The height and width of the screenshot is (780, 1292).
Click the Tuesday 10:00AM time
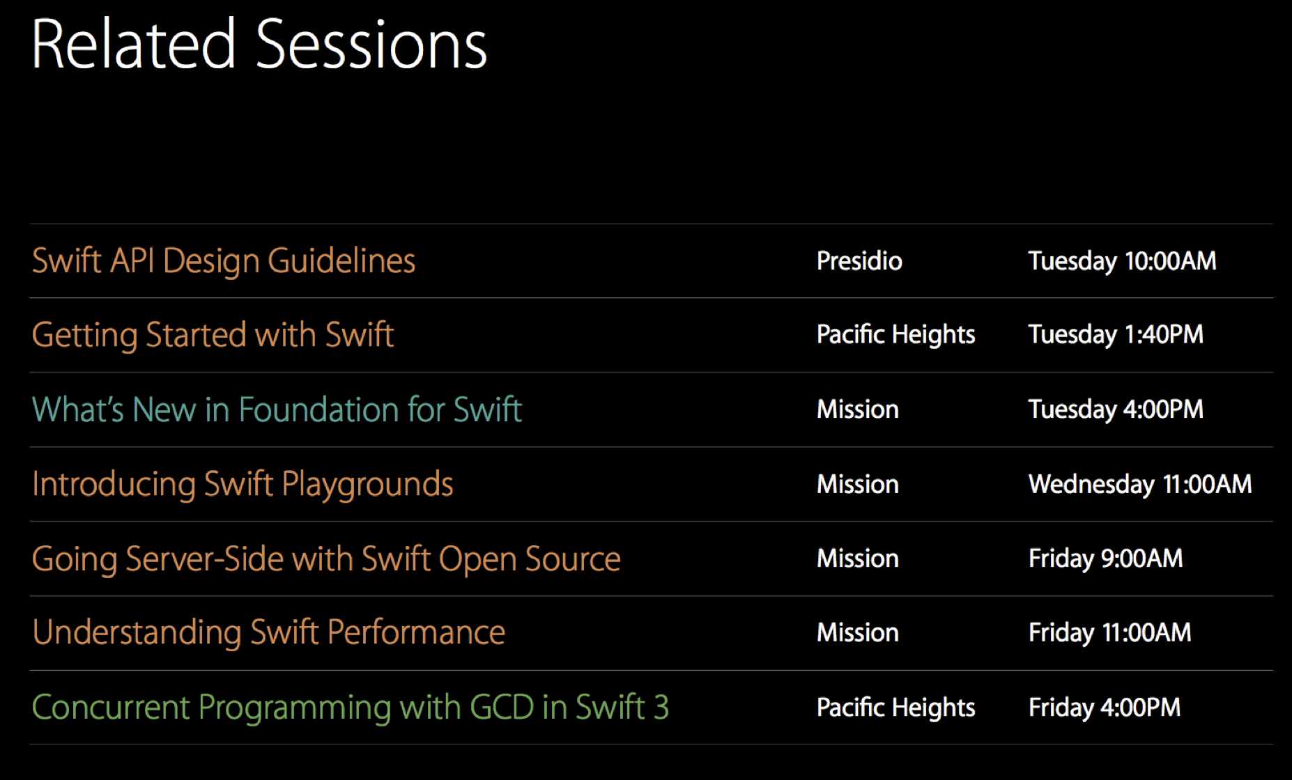click(x=1123, y=262)
